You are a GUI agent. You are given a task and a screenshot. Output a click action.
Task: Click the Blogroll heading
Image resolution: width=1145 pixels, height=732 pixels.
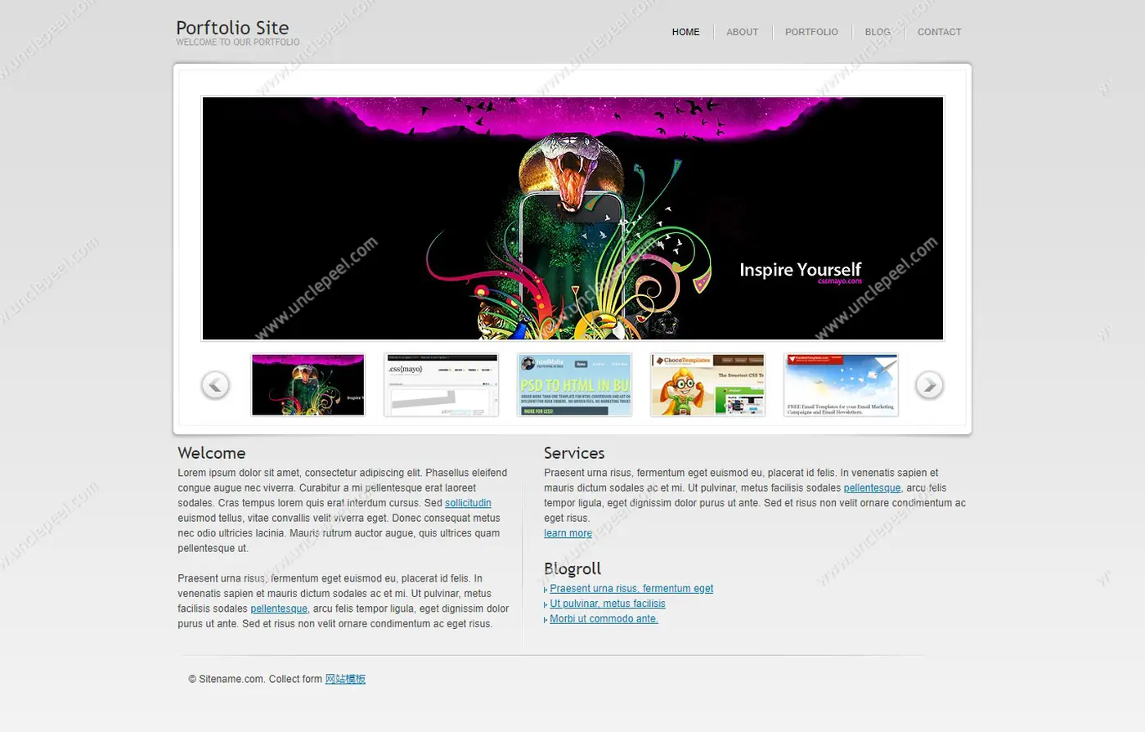coord(572,568)
